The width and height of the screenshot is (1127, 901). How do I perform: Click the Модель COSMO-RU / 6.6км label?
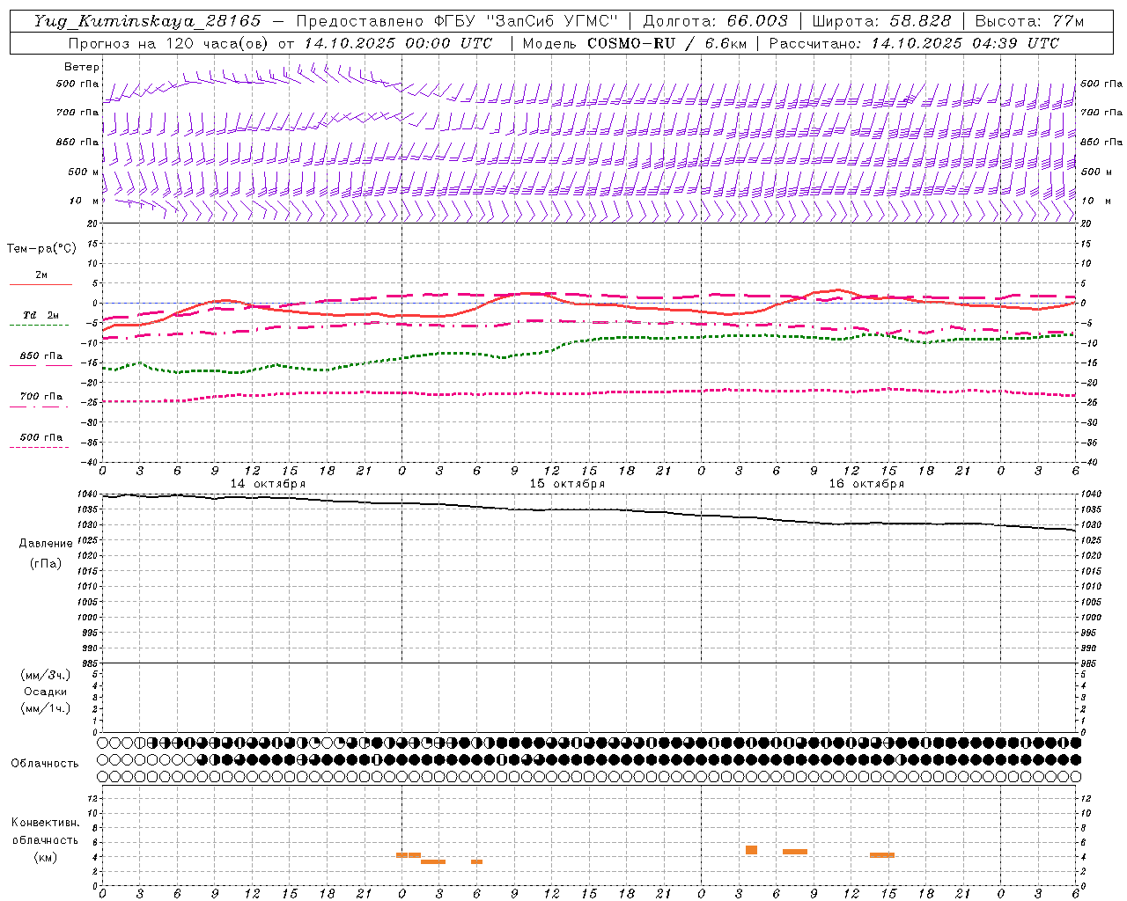[x=634, y=43]
